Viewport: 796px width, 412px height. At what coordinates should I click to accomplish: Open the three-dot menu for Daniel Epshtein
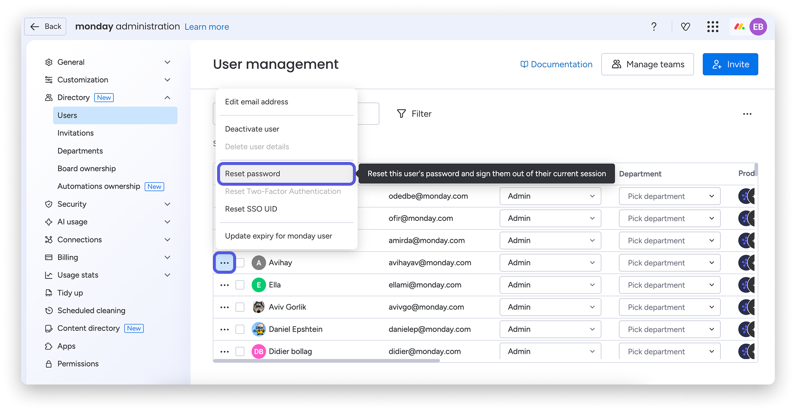coord(224,329)
